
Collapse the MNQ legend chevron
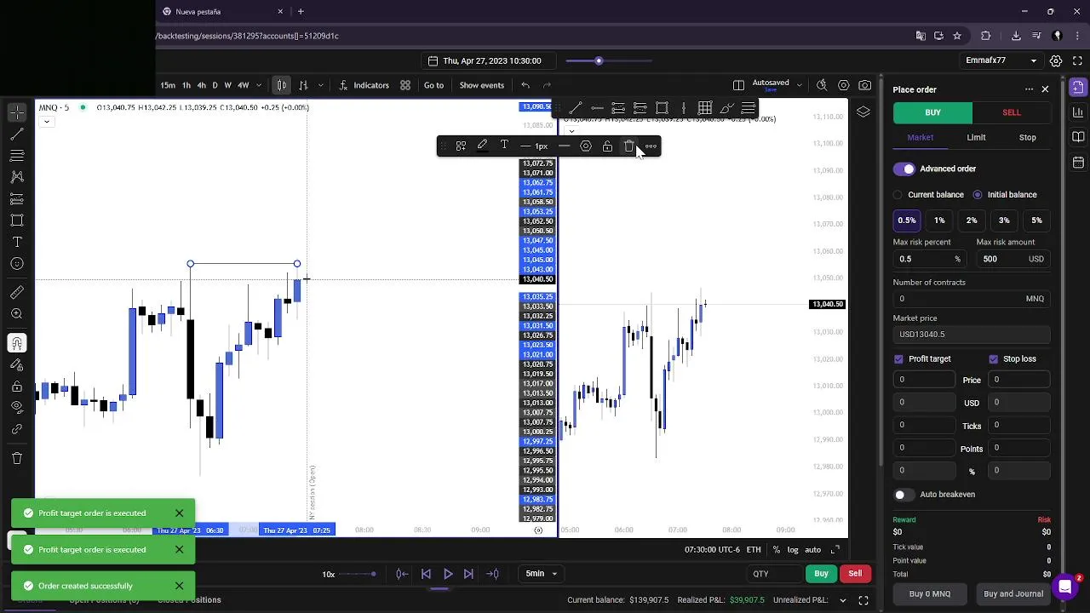(x=47, y=122)
